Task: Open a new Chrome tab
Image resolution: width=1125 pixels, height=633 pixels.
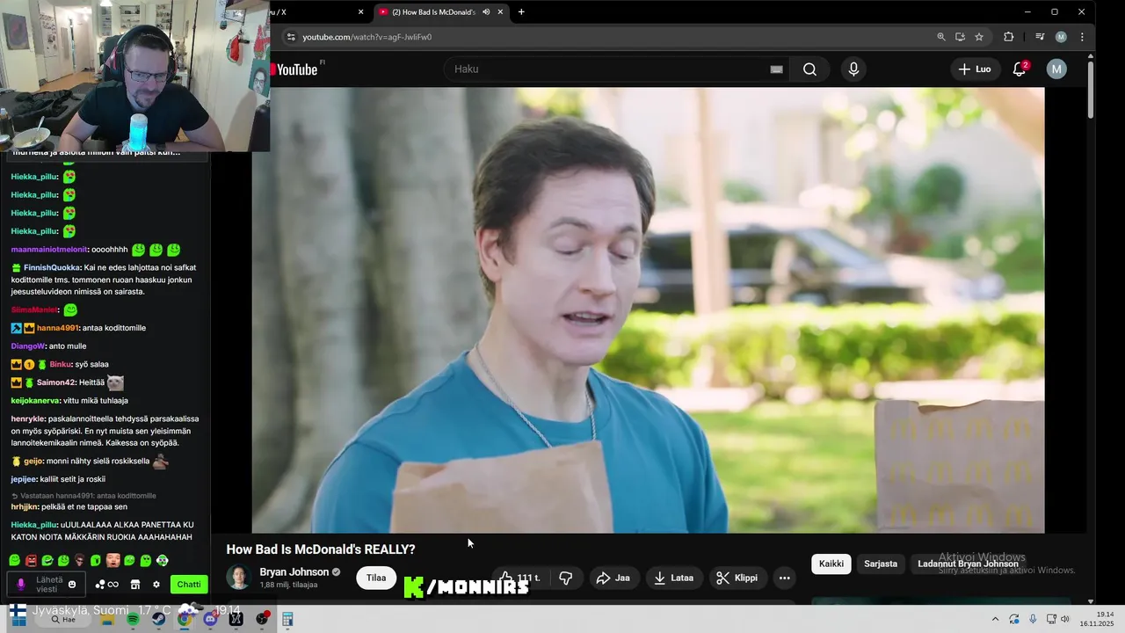Action: coord(521,12)
